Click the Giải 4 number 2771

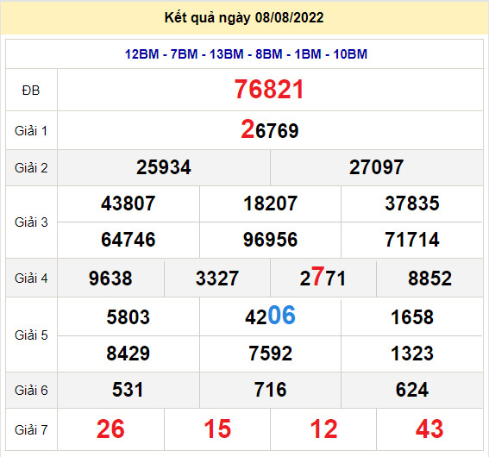[323, 277]
